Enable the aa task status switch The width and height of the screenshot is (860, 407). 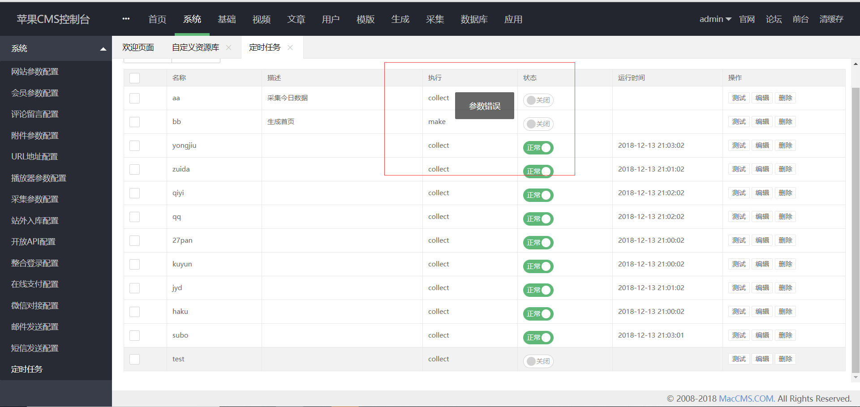pyautogui.click(x=538, y=100)
